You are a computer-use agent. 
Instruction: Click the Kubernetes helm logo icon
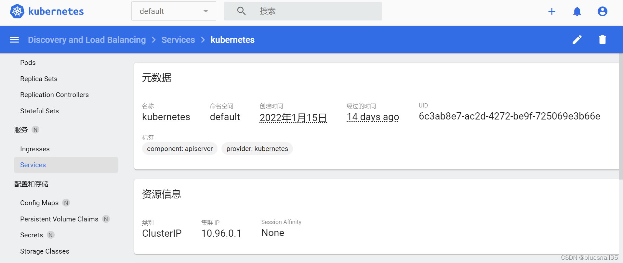(17, 11)
